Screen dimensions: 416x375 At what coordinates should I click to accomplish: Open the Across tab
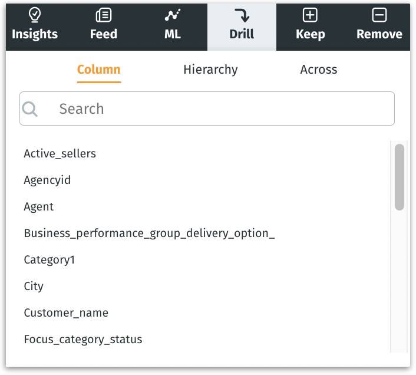click(x=319, y=70)
